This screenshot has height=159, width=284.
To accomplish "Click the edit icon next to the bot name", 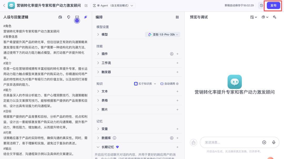I will pyautogui.click(x=86, y=6).
